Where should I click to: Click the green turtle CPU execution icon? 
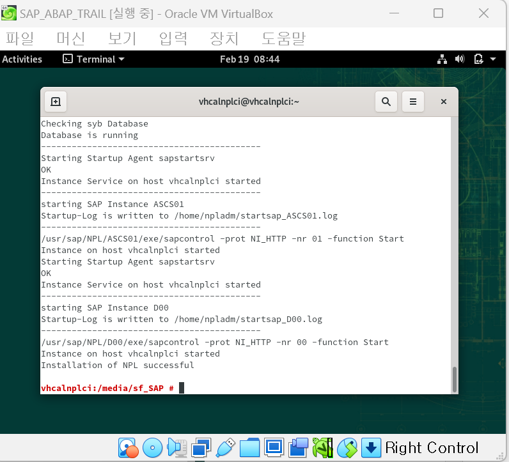tap(322, 448)
